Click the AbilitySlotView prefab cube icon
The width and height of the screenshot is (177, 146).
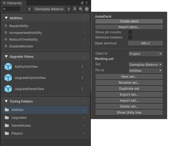(8, 66)
